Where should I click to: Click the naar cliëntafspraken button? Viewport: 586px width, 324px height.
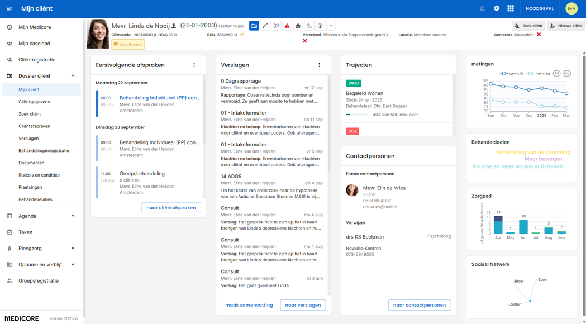[171, 208]
